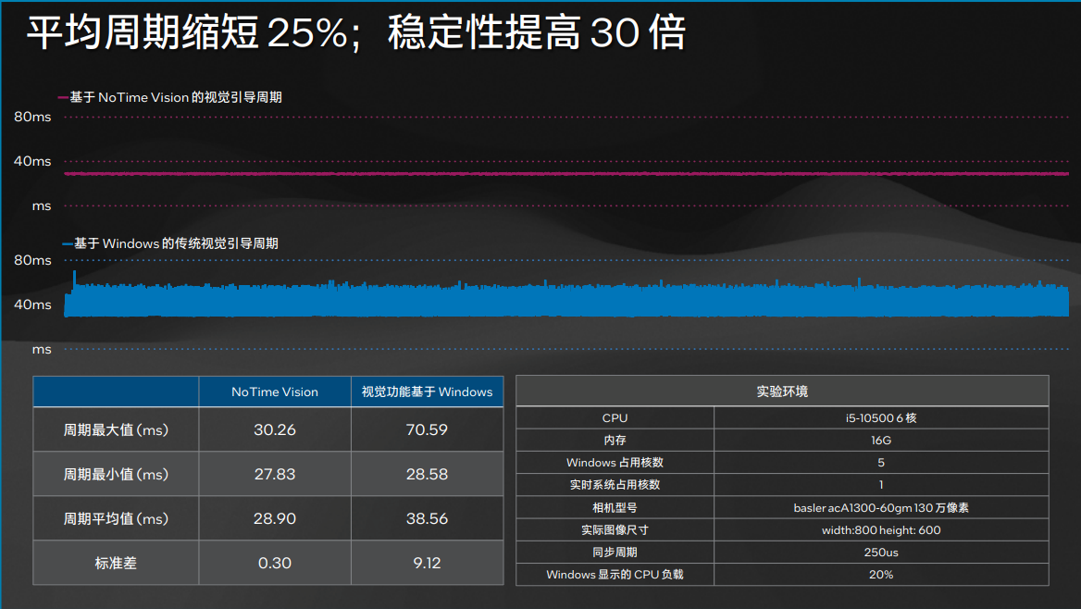Click the '内存' row label
The width and height of the screenshot is (1081, 609).
[x=615, y=440]
